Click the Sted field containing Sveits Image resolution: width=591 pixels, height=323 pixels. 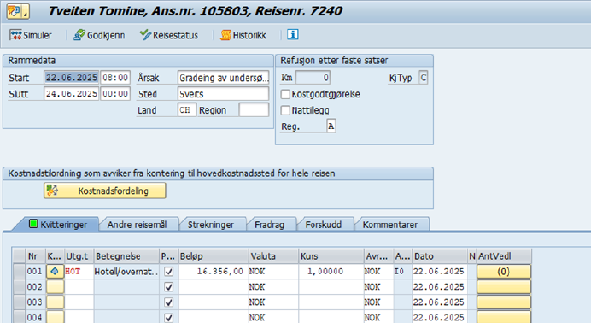223,94
